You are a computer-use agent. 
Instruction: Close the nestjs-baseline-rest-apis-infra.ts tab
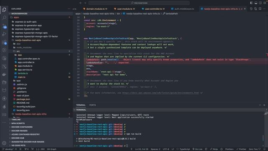245,9
